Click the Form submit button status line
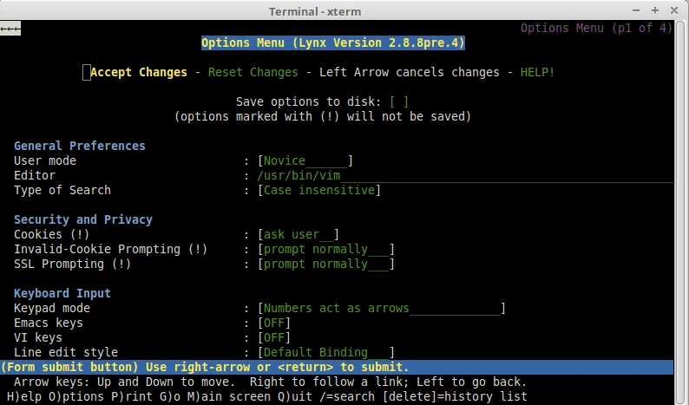Viewport: 689px width, 405px height. (x=337, y=367)
